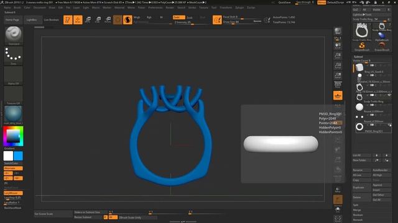Select the AlphaBrush tool thumbnail
The image size is (398, 223).
pos(382,37)
